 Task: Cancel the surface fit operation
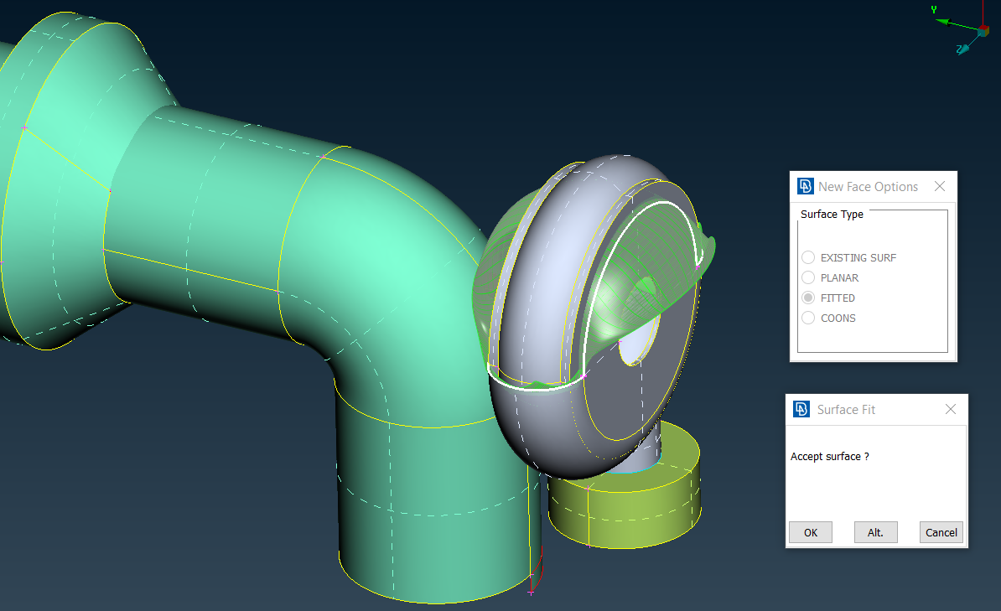[941, 532]
